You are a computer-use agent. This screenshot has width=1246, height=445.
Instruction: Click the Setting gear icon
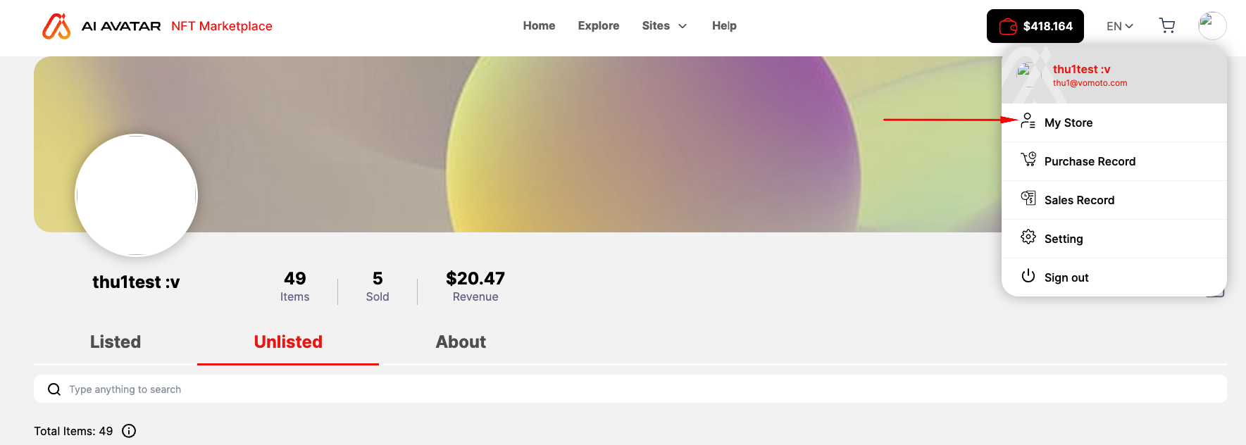[1028, 237]
